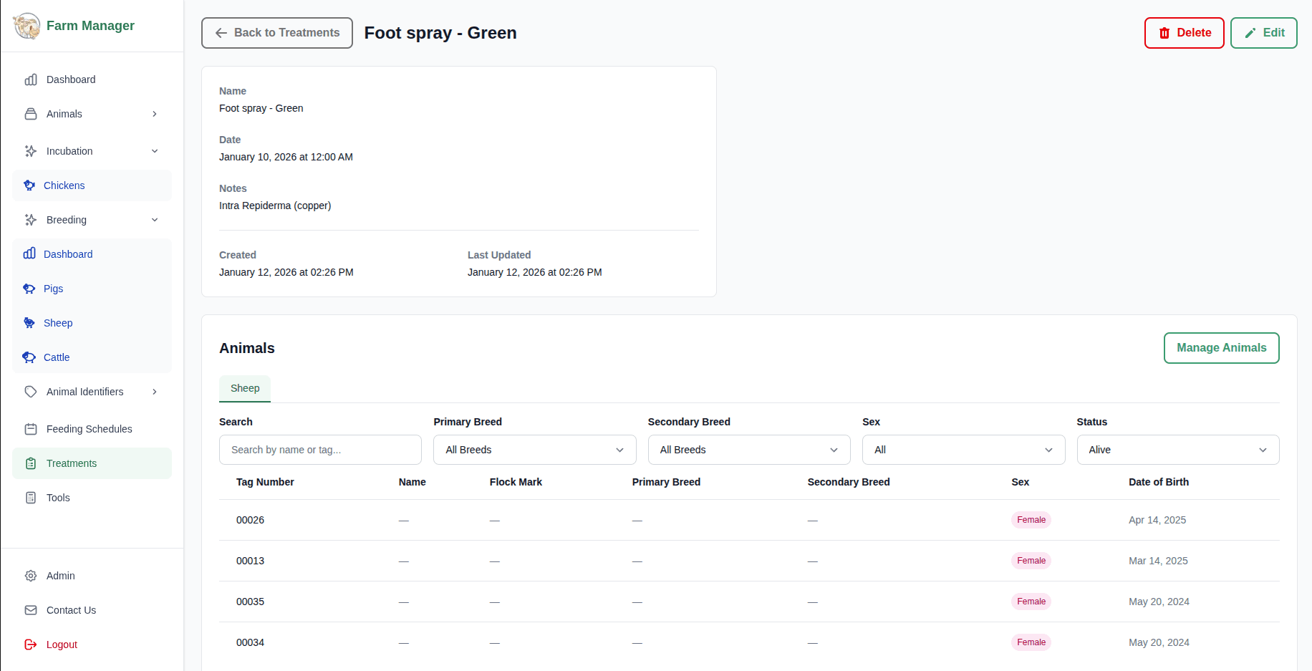
Task: Click the Farm Manager logo
Action: tap(26, 25)
